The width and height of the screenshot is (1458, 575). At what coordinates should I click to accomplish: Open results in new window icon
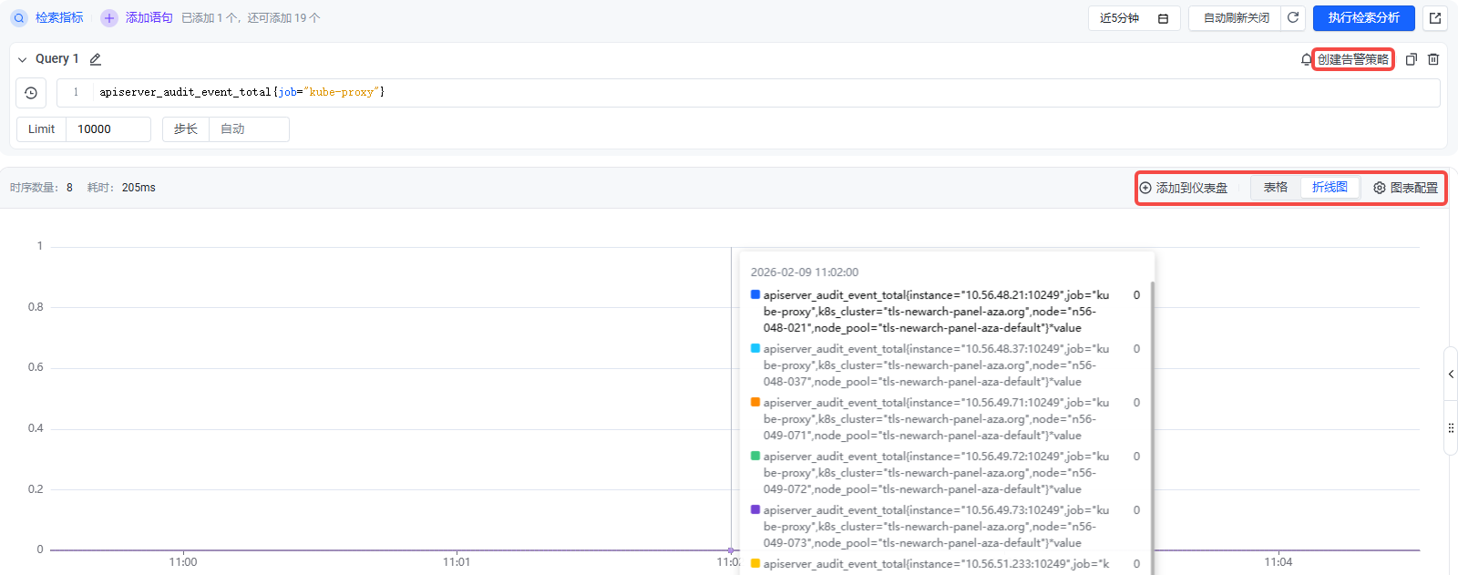pyautogui.click(x=1435, y=18)
